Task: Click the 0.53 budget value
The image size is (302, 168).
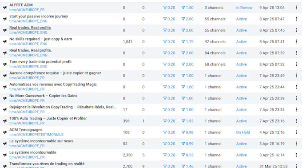Action: point(187,155)
